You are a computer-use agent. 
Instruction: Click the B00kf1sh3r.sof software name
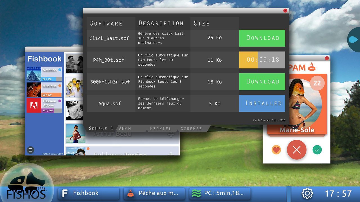tap(110, 82)
